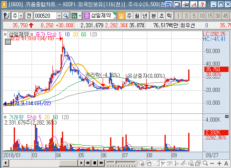Click the screen layout icon in title bar
This screenshot has width=231, height=168.
169,5
